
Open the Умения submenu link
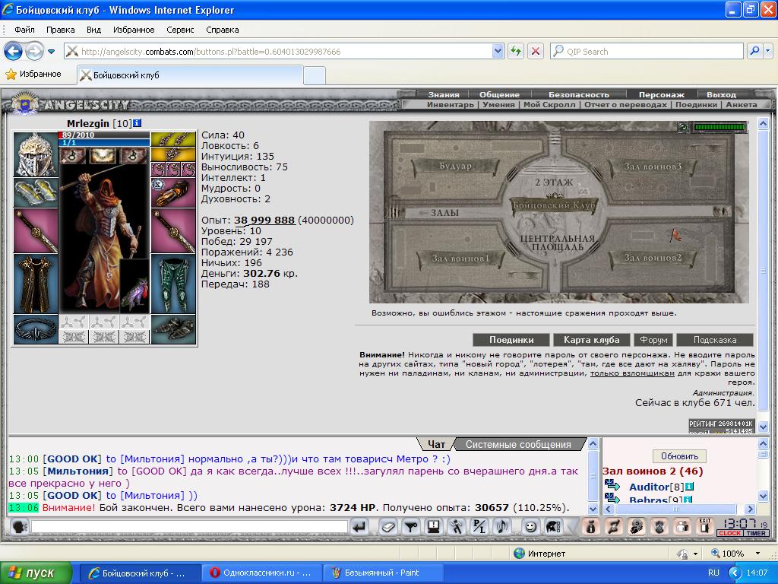(498, 105)
